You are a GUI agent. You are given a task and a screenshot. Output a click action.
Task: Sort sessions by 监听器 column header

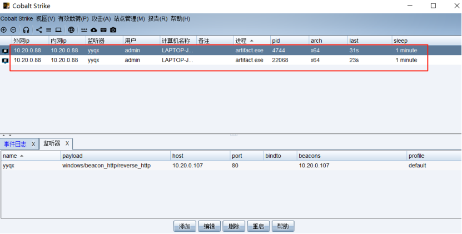click(x=105, y=41)
